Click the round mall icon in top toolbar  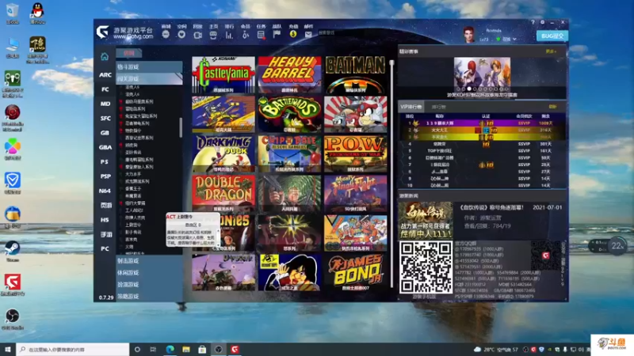pos(166,35)
